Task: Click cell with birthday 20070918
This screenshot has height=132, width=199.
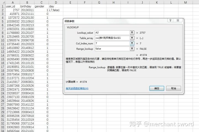Action: [x=27, y=116]
